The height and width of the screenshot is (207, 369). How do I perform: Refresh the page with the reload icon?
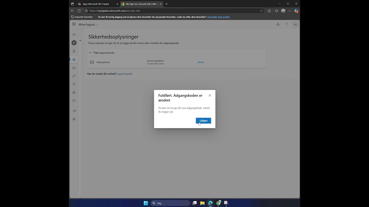[x=79, y=11]
